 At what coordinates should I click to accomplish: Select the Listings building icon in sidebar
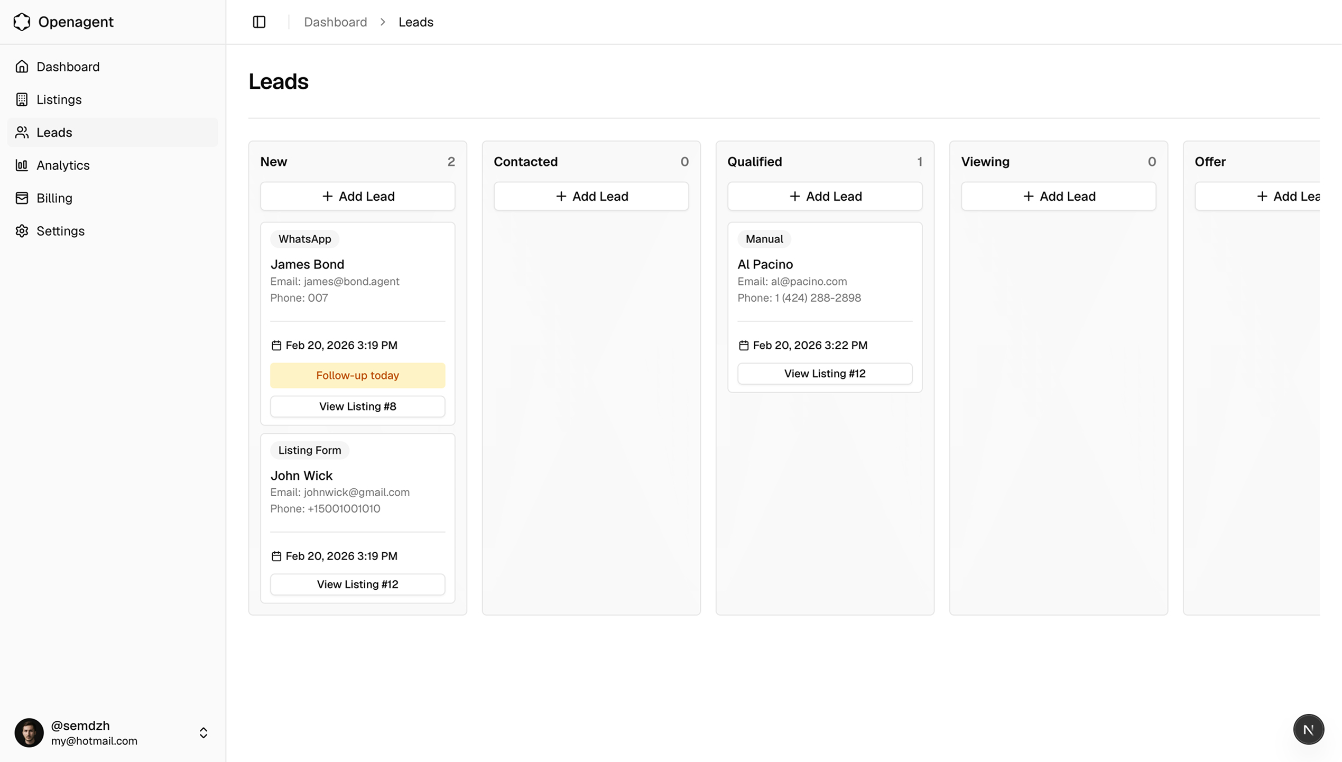[x=22, y=99]
